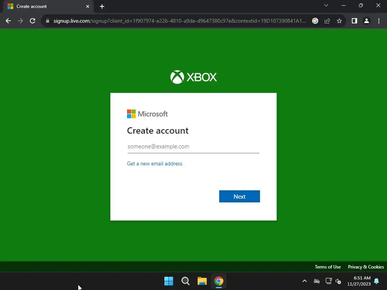Open the Windows Start menu

pyautogui.click(x=169, y=281)
